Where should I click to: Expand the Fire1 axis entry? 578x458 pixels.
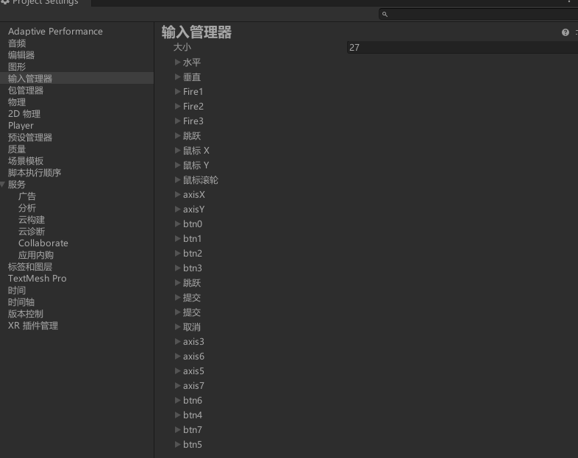pos(177,91)
